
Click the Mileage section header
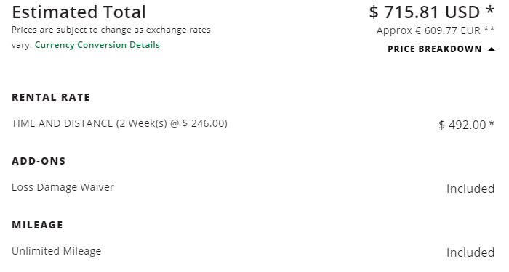pyautogui.click(x=37, y=225)
